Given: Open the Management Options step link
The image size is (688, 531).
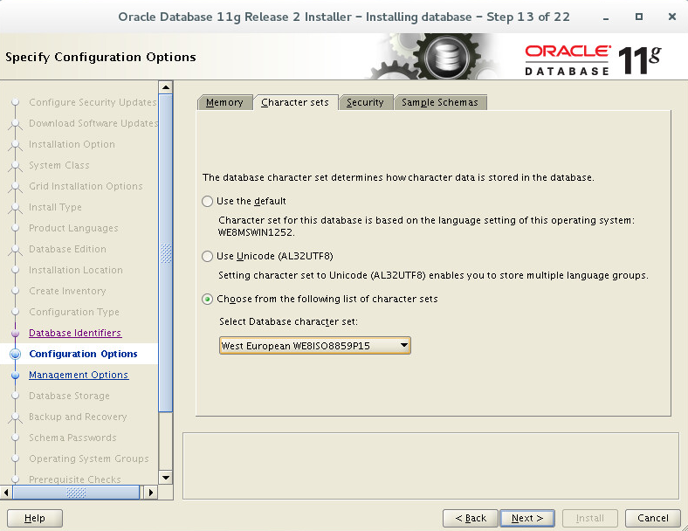Looking at the screenshot, I should 79,375.
